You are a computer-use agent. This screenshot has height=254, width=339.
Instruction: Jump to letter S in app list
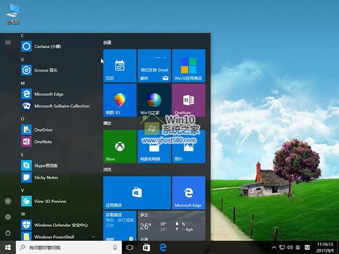coord(22,155)
